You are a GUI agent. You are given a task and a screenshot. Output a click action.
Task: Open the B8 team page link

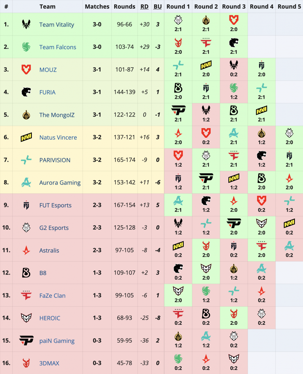43,273
